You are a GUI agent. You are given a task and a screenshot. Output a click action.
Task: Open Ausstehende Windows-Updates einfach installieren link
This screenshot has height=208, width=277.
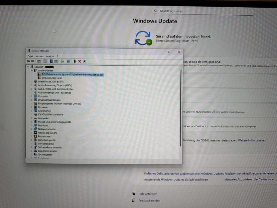click(176, 180)
